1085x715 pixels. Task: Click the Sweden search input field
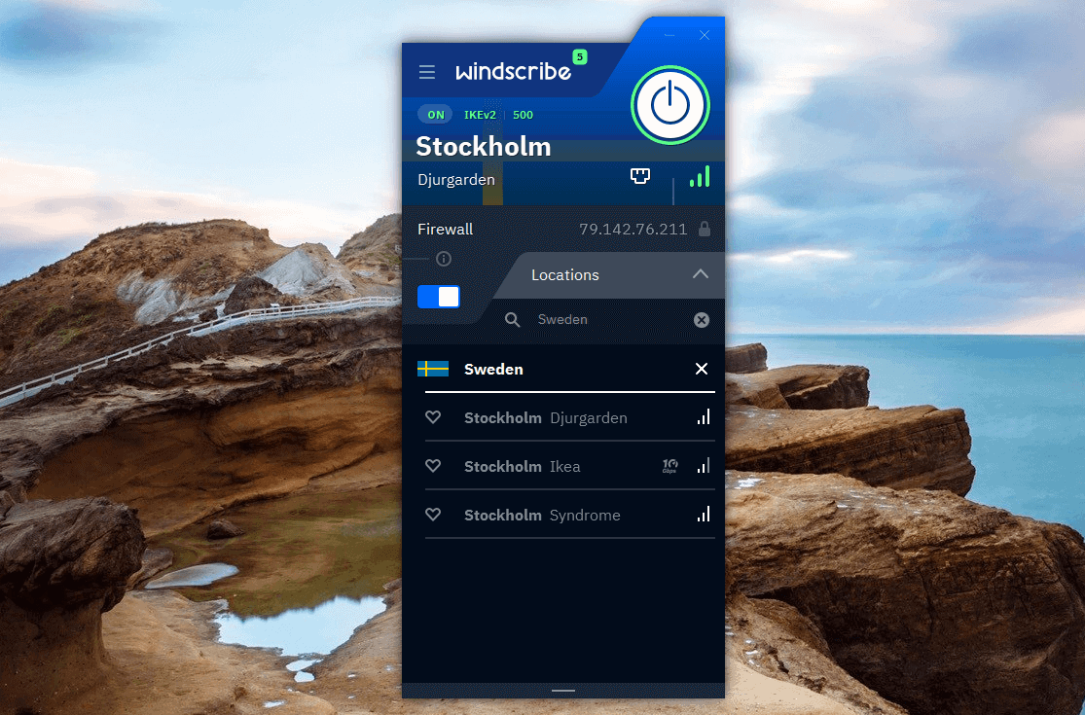[611, 319]
